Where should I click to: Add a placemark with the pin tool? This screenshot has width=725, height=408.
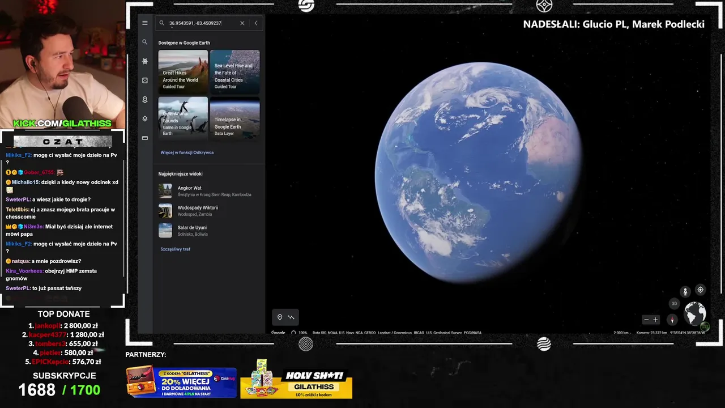279,317
